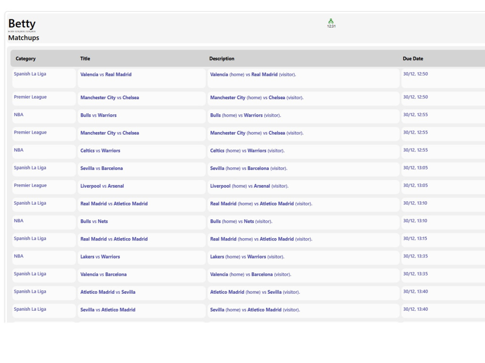Open the Valencia vs Real Madrid title
485x363 pixels.
[106, 75]
